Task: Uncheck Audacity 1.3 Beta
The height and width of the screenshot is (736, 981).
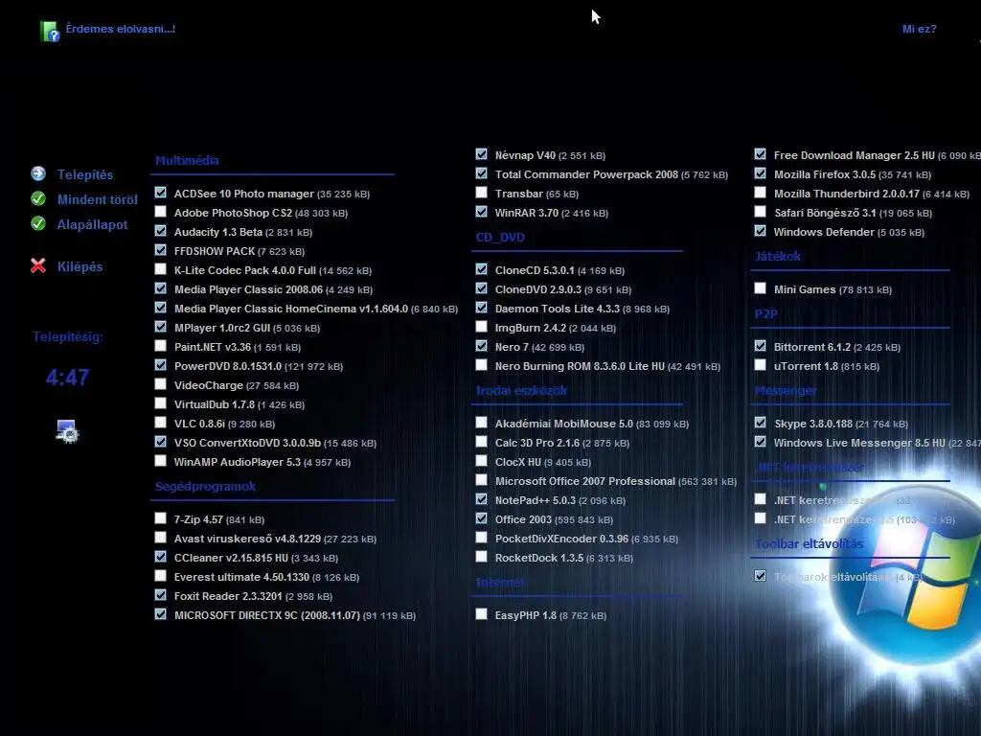Action: 161,231
